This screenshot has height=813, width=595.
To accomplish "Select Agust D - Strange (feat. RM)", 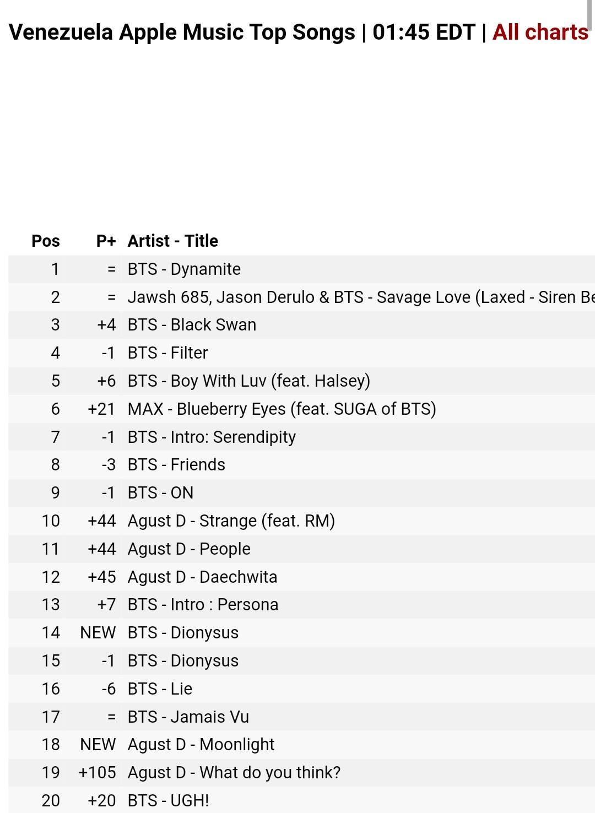I will pos(301,521).
